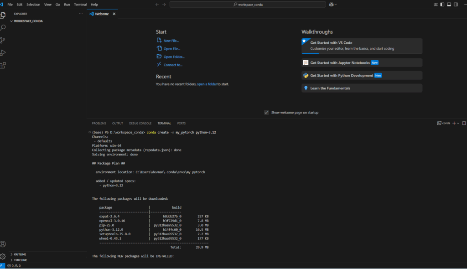
Task: Click the 'Solving environment: done' terminal line
Action: point(114,154)
